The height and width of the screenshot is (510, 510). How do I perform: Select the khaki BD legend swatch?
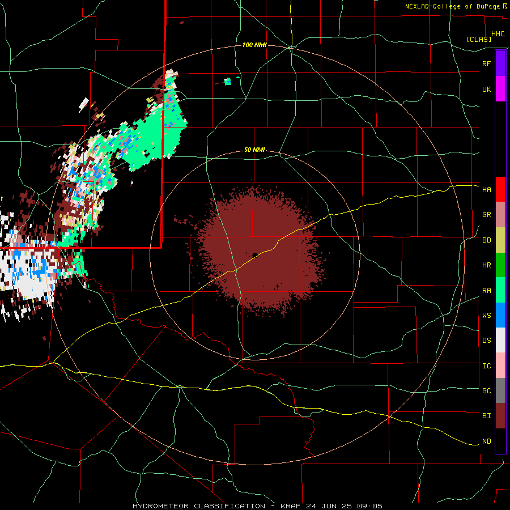click(500, 240)
